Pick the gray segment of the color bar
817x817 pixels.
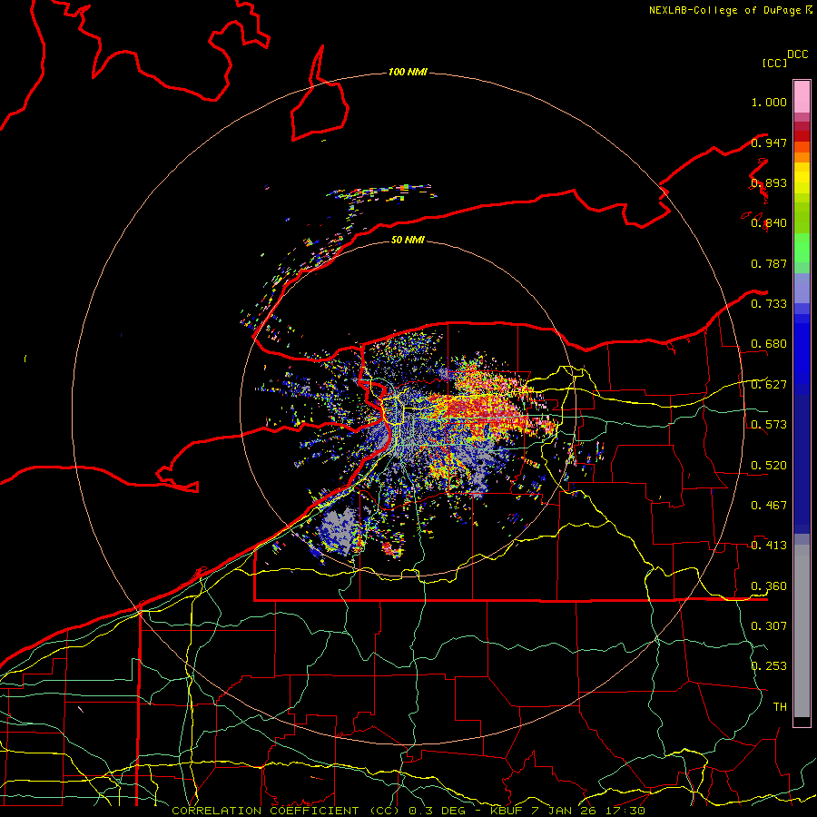pyautogui.click(x=802, y=631)
